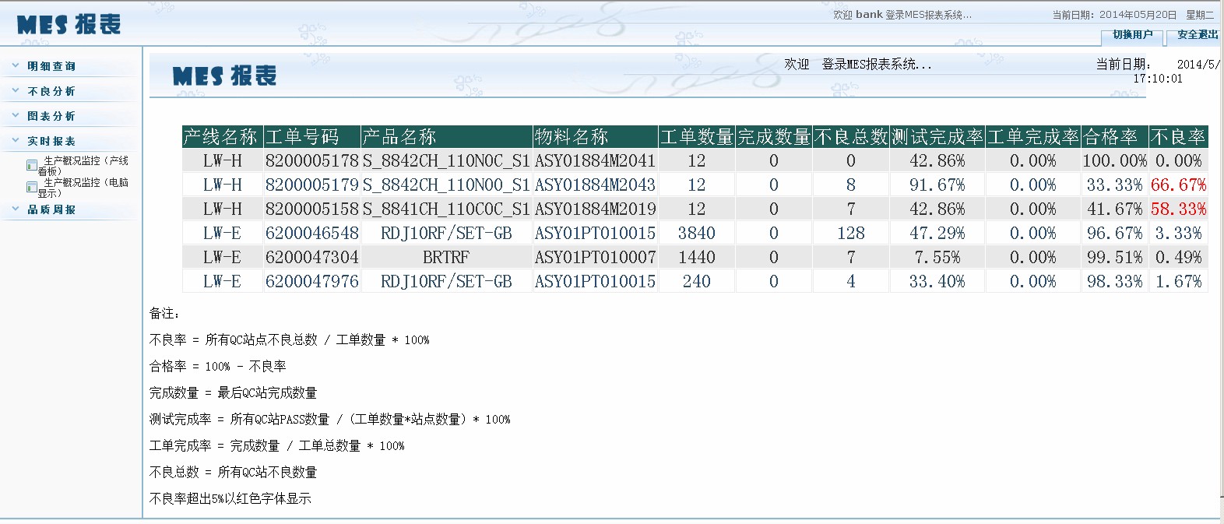
Task: Expand the 品质周报 sidebar section chevron
Action: (x=16, y=209)
